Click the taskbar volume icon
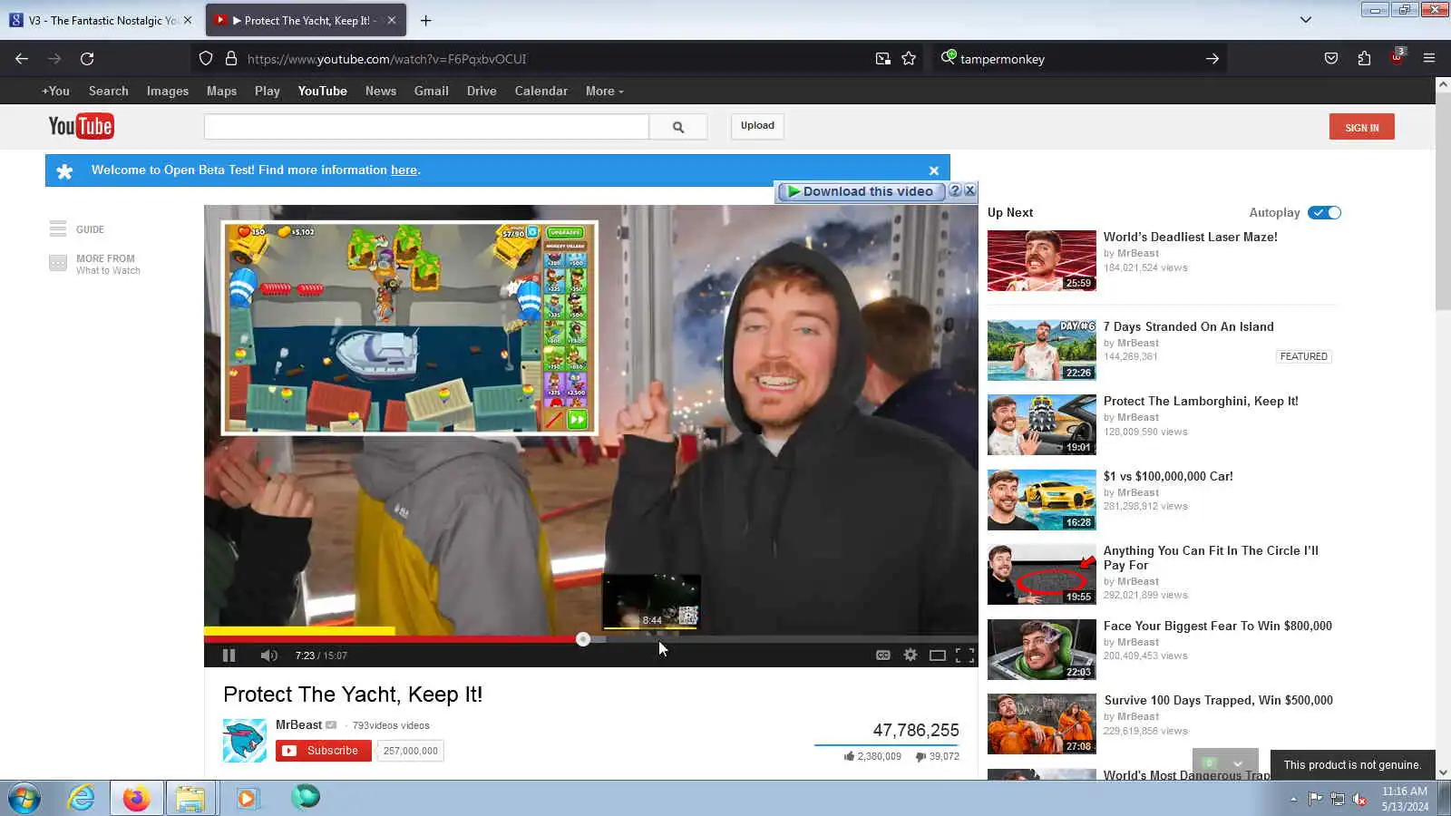1451x816 pixels. [1359, 799]
